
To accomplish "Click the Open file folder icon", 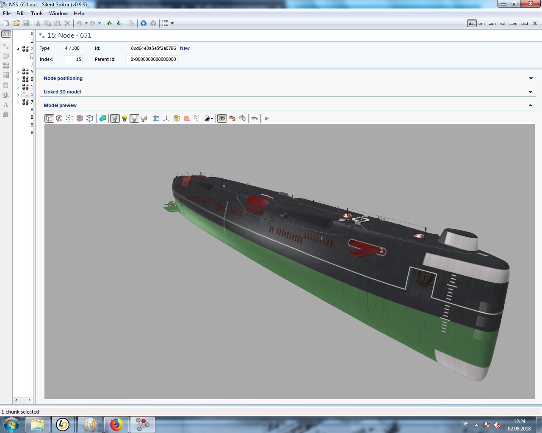I will click(16, 23).
